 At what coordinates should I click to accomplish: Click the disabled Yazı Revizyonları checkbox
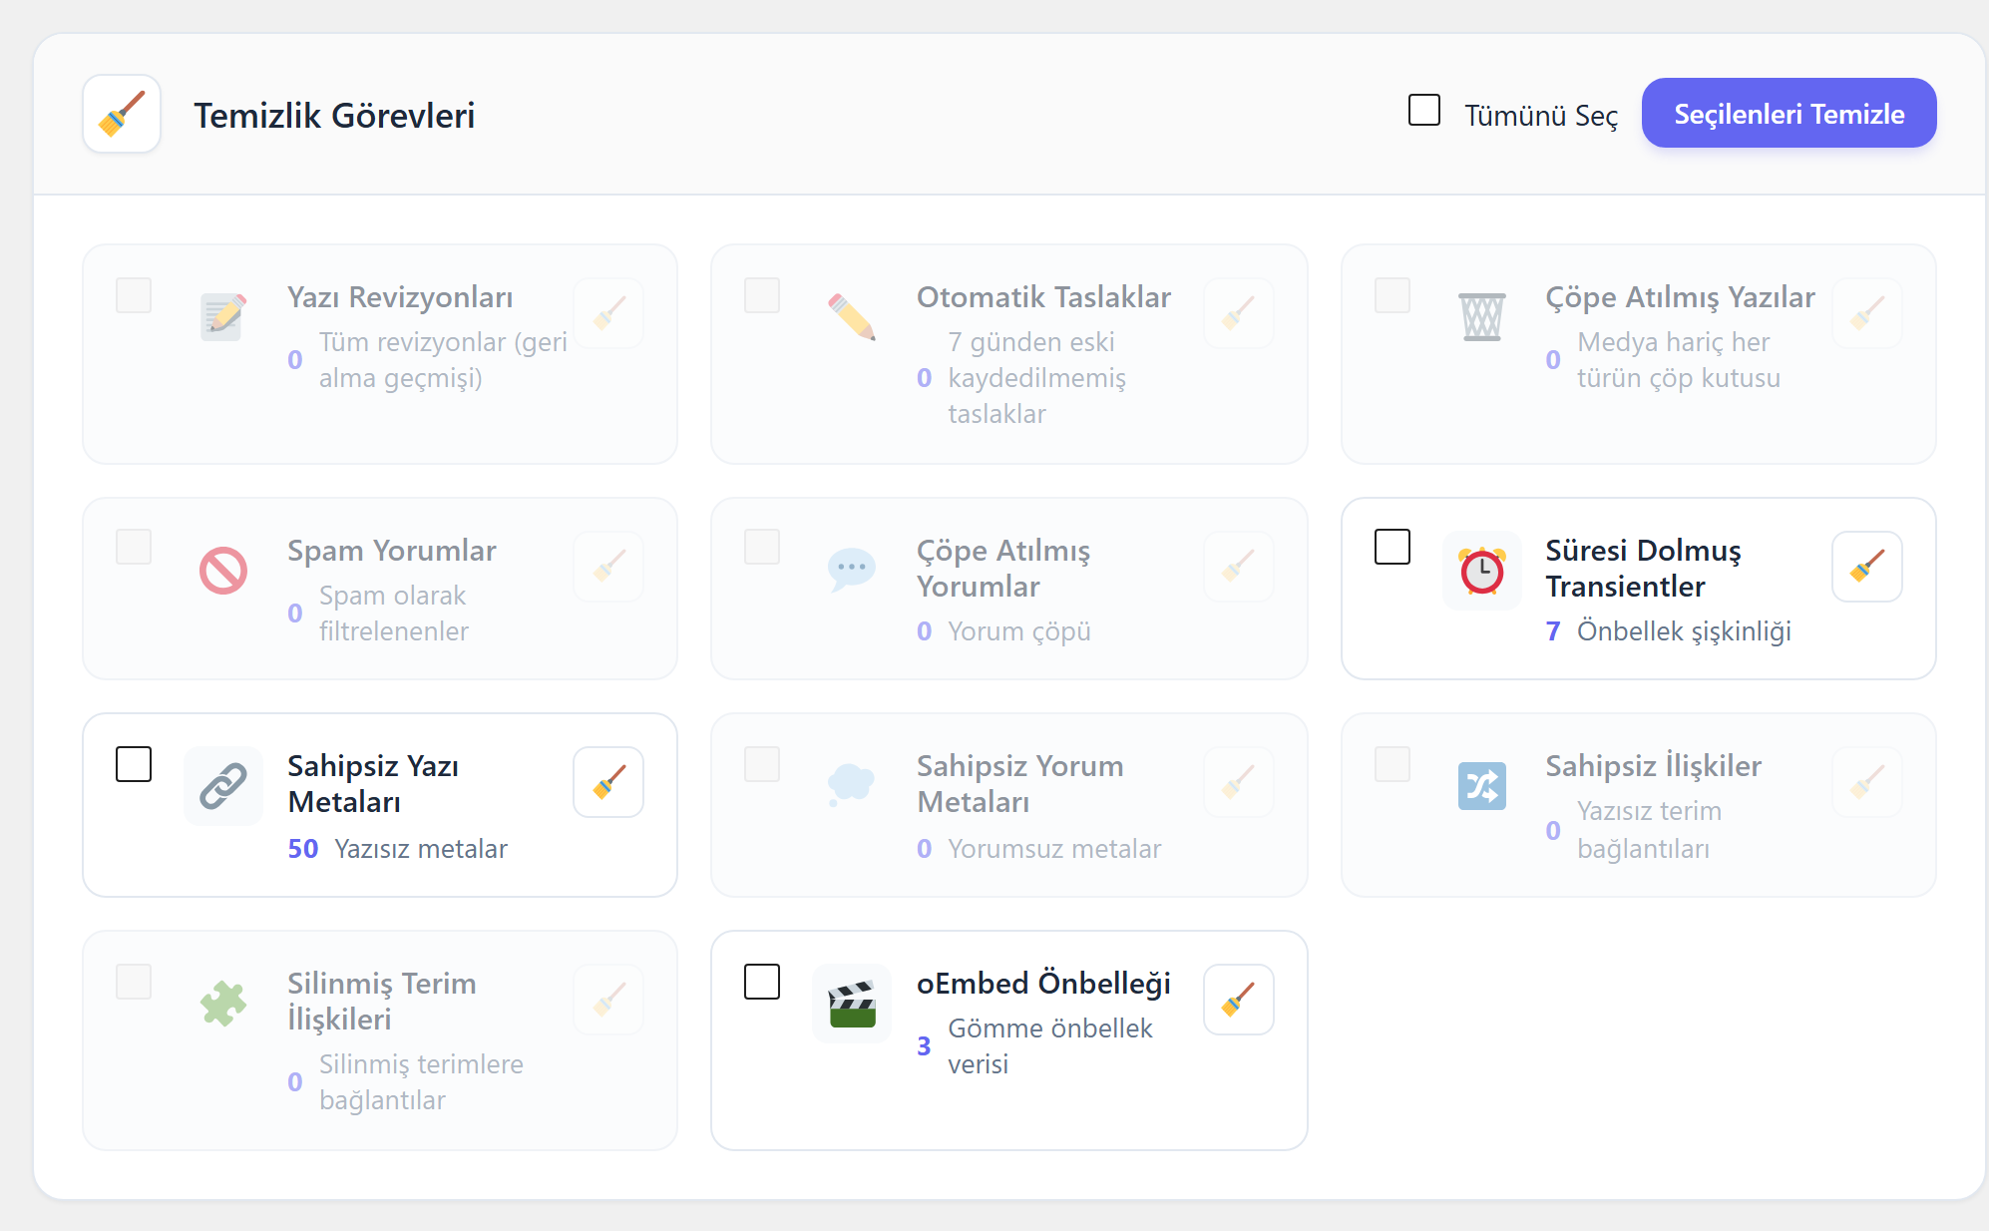(x=134, y=295)
